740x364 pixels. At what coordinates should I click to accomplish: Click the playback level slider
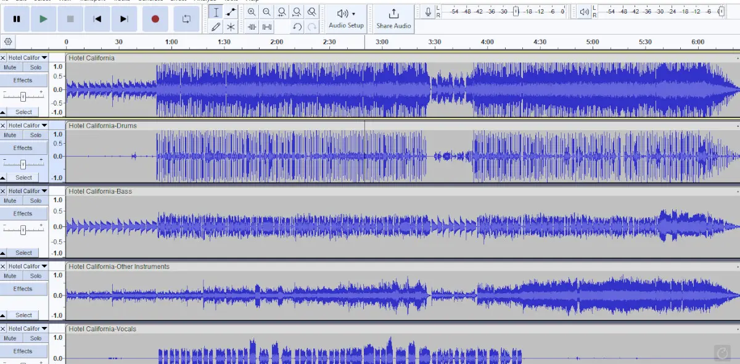(x=722, y=12)
